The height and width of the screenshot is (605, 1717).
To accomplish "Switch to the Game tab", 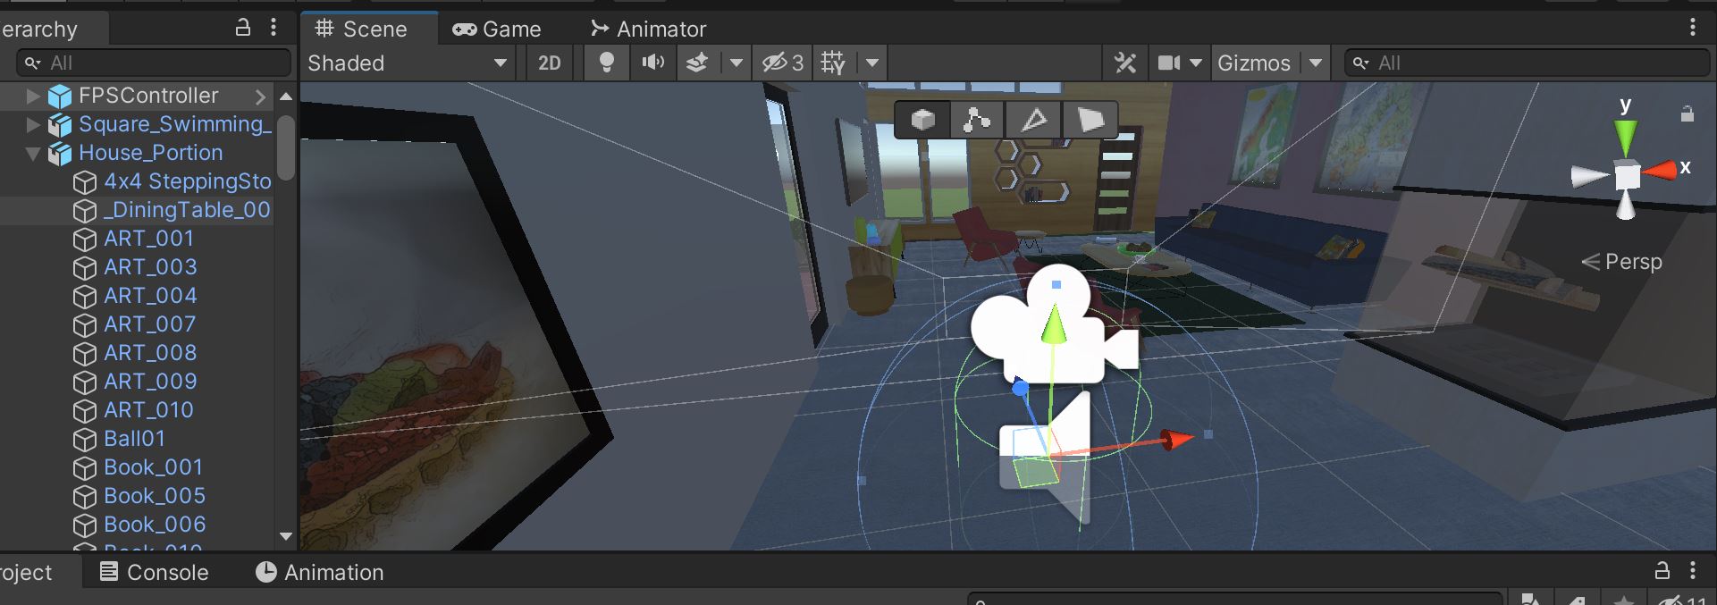I will [497, 29].
